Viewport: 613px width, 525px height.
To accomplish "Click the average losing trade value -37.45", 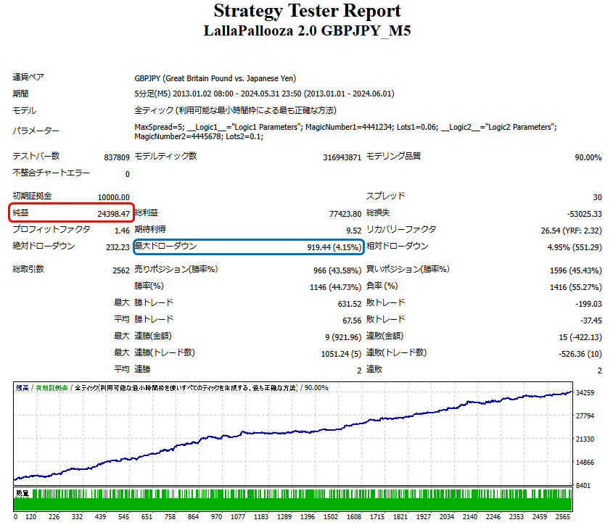I will point(591,321).
